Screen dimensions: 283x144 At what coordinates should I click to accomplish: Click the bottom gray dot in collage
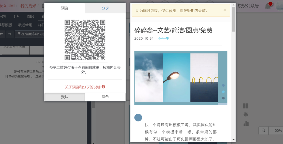pyautogui.click(x=223, y=98)
